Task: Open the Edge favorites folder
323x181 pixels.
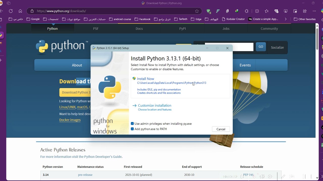Action: pos(196,19)
